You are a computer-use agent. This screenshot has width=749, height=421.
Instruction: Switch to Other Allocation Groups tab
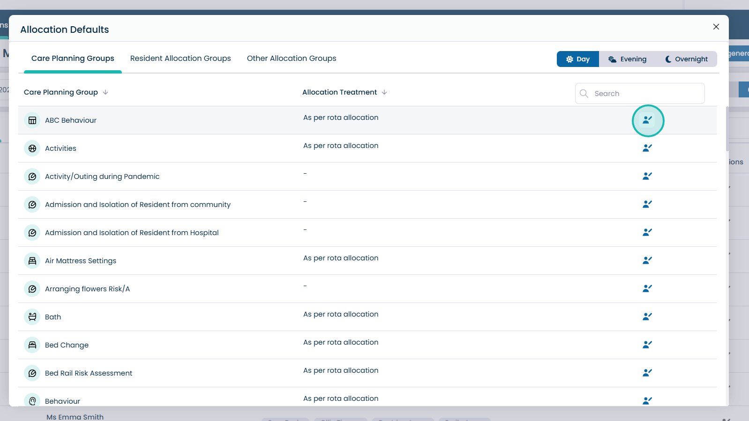coord(292,59)
